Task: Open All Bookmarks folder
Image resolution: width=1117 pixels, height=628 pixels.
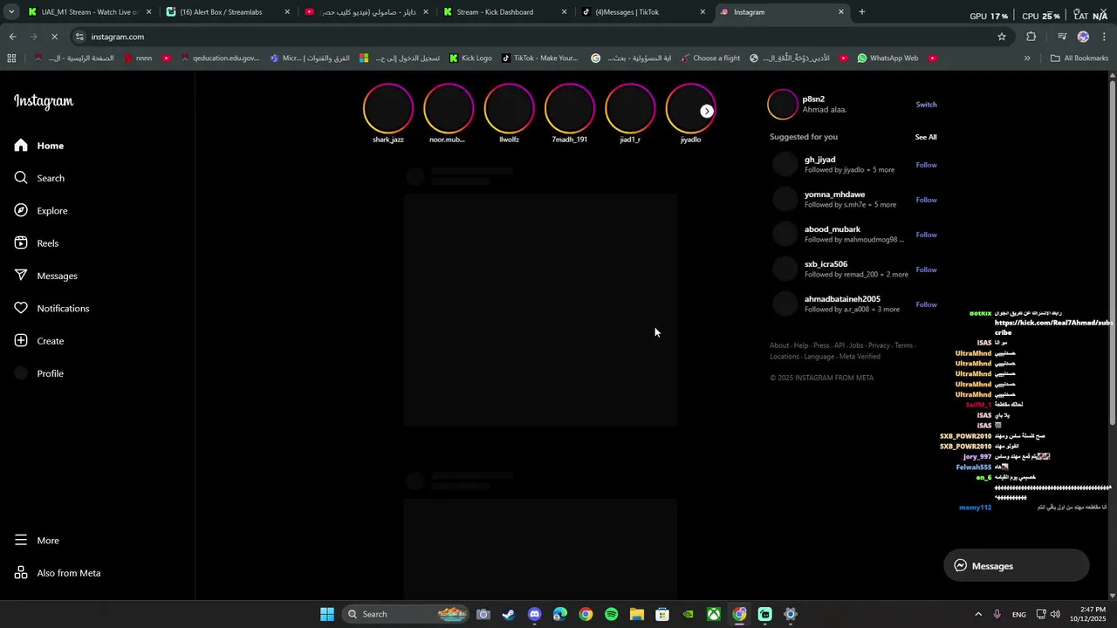Action: coord(1079,58)
